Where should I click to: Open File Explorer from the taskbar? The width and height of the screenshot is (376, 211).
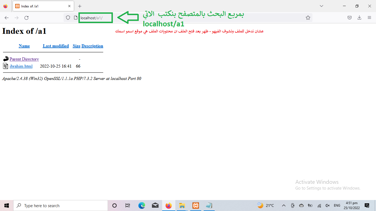(182, 206)
